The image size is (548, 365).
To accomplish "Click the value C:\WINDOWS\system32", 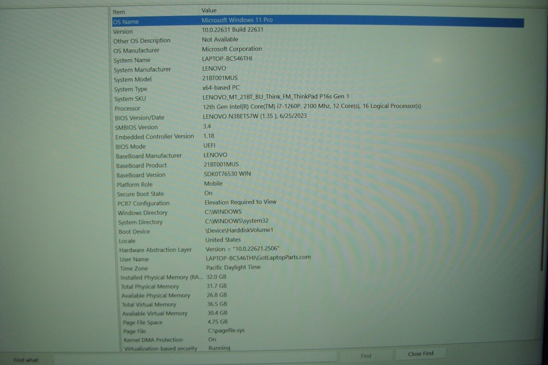I will pos(237,221).
